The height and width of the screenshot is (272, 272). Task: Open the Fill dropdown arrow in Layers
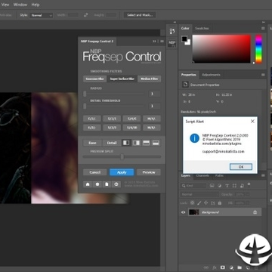tap(248, 202)
